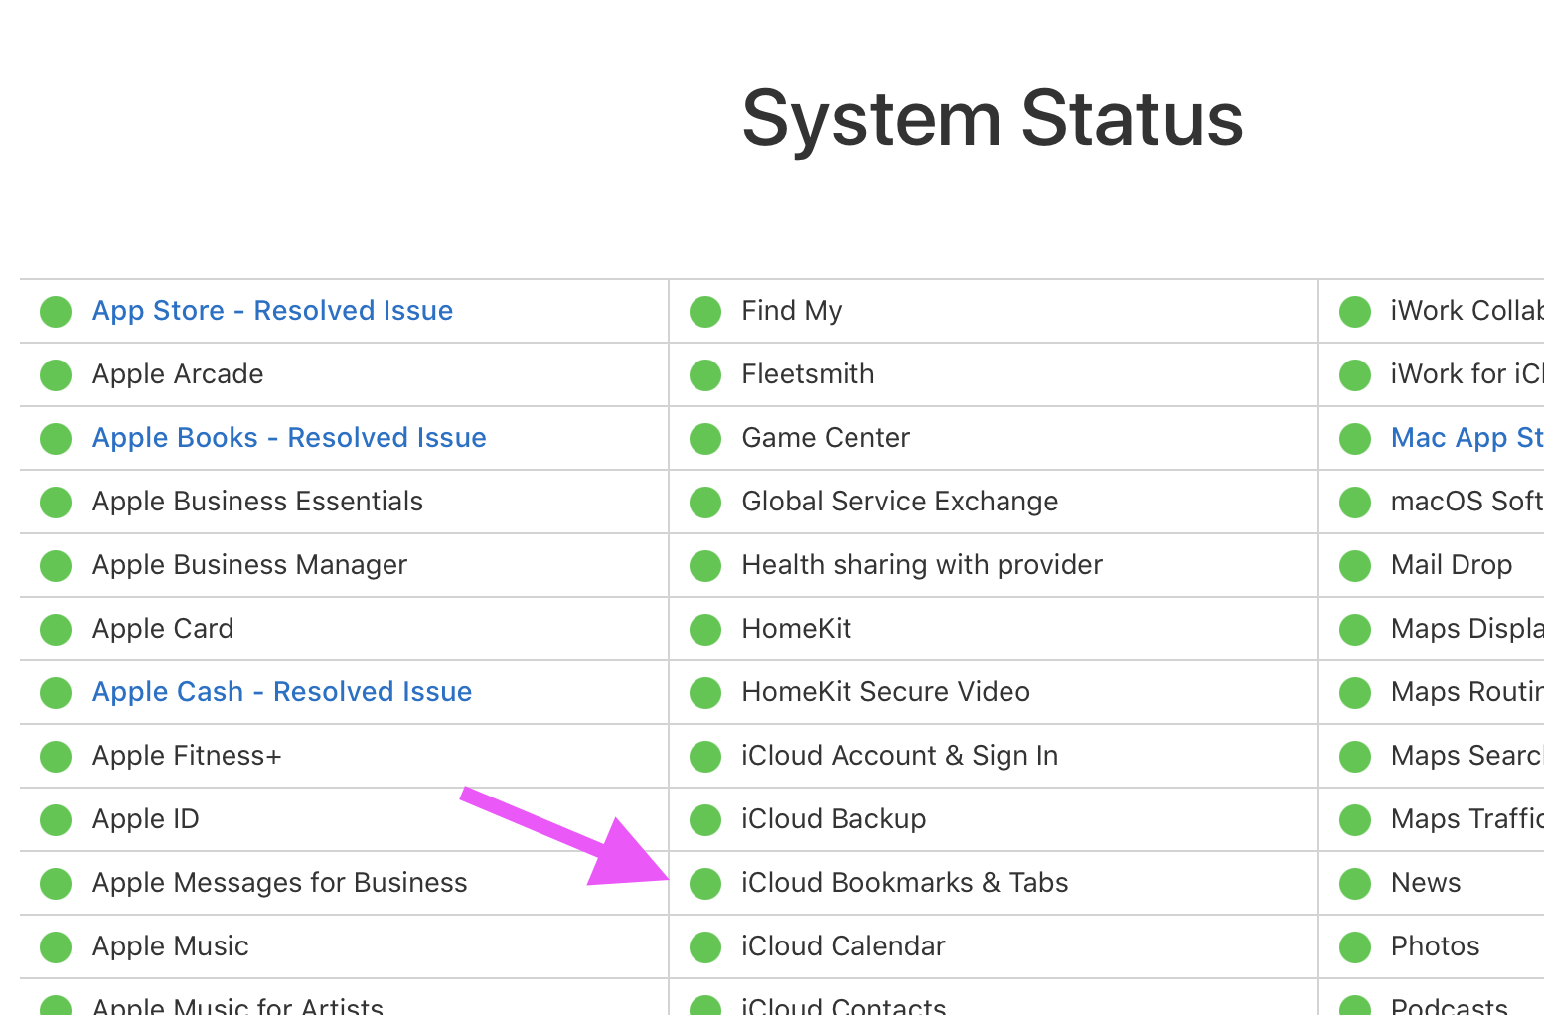Click status dot beside Mac App Store link
This screenshot has width=1544, height=1015.
tap(1355, 439)
